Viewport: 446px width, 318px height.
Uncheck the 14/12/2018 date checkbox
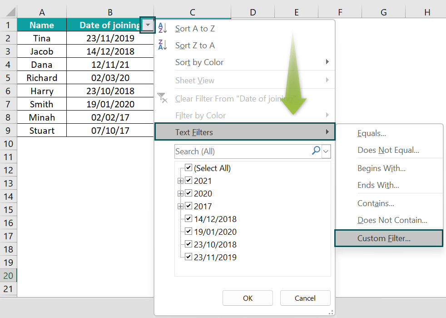pos(188,219)
